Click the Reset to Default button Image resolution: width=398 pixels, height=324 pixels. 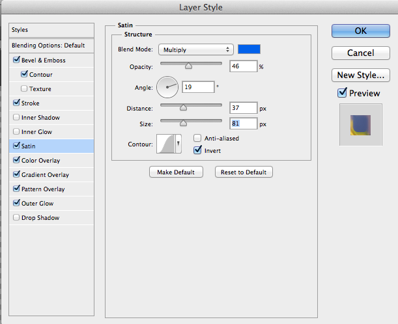coord(244,172)
